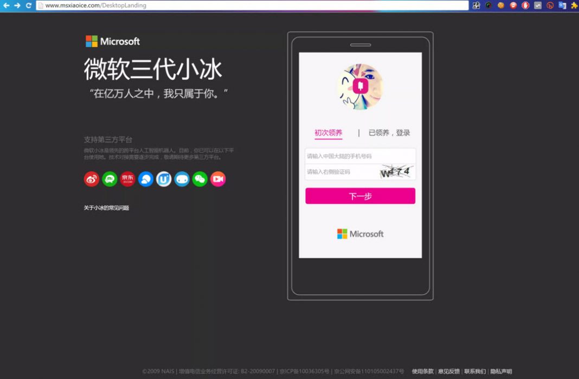Click the blue translate extension icon

coord(562,5)
